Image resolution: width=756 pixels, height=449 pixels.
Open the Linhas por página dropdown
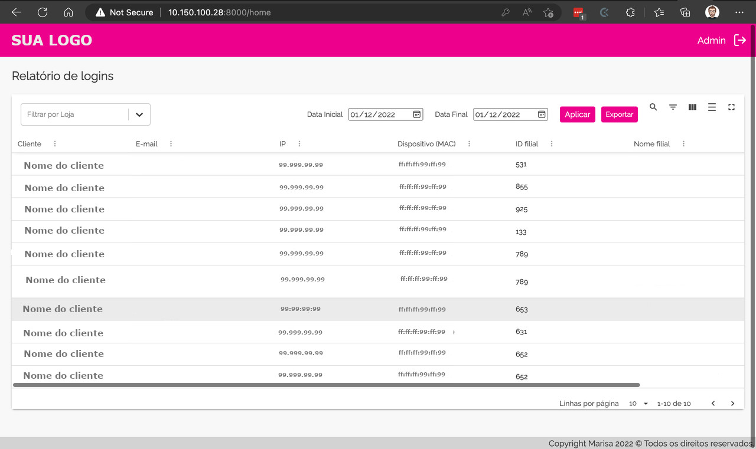tap(637, 403)
